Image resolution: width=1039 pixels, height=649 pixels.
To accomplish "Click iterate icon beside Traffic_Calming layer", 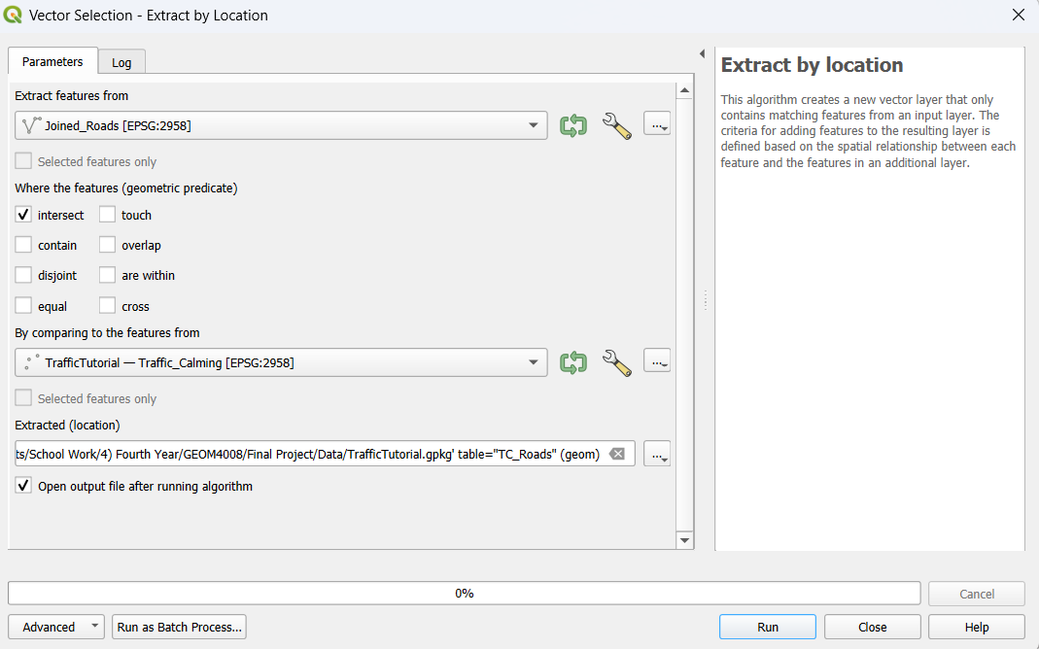I will pyautogui.click(x=573, y=362).
